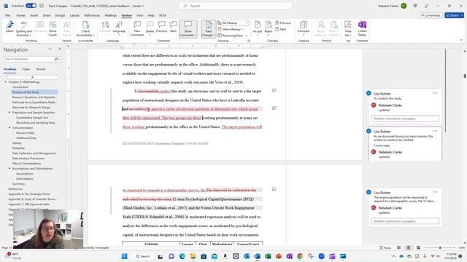The height and width of the screenshot is (262, 467).
Task: Open more options on 'target population' comment
Action: pos(435,192)
